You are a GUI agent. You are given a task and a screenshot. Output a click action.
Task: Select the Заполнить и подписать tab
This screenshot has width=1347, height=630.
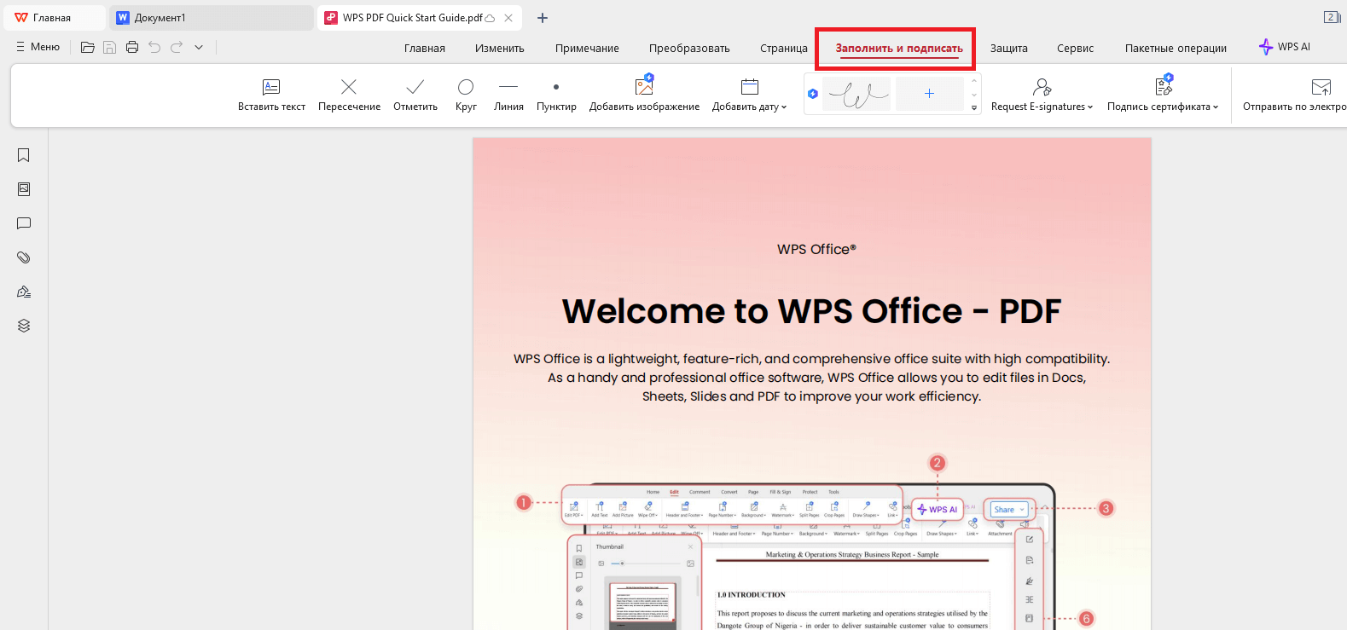(899, 48)
